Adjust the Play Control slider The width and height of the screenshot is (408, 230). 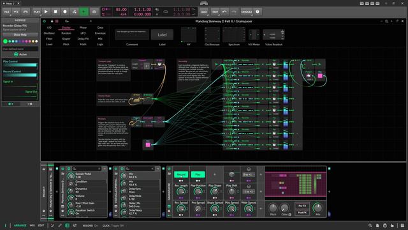coord(20,65)
